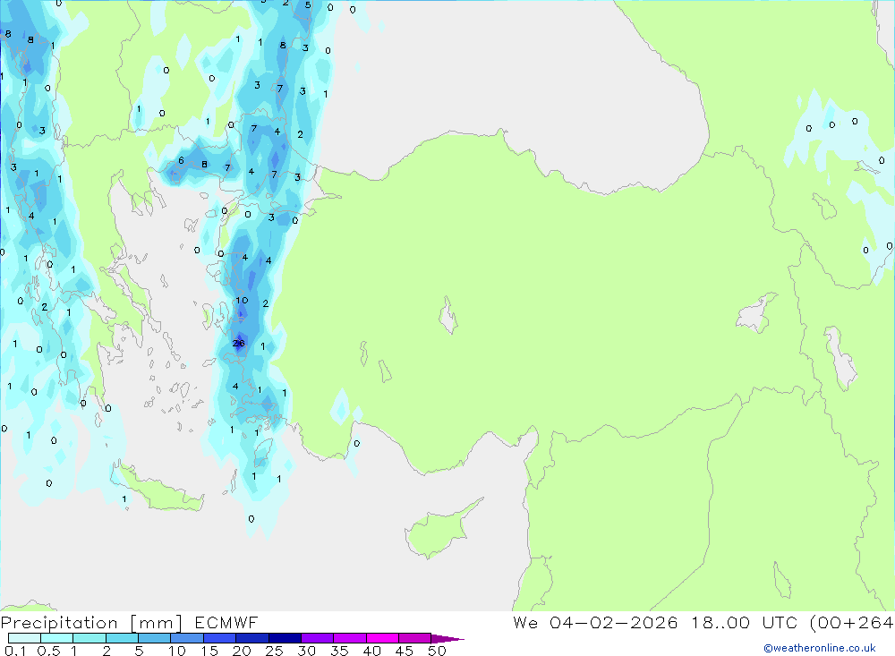Click the 1–2 mm legend color swatch
Screen dimensions: 895x656
click(89, 638)
